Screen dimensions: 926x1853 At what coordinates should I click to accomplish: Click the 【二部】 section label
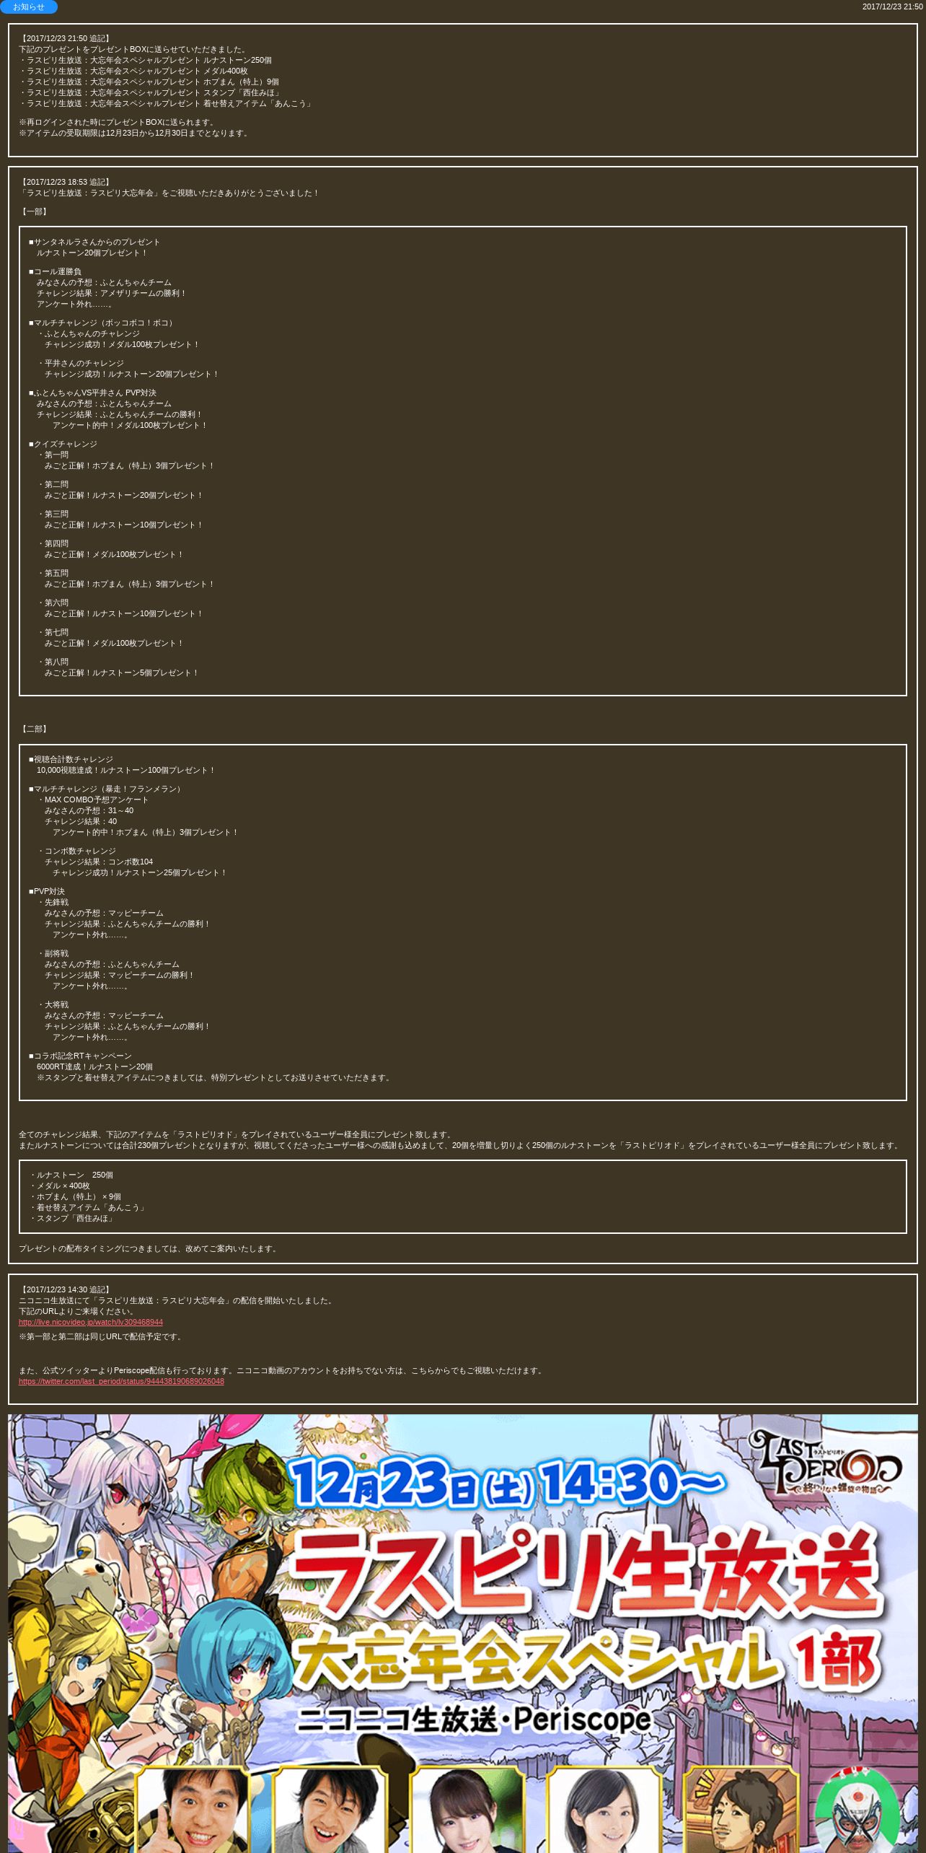pyautogui.click(x=34, y=729)
